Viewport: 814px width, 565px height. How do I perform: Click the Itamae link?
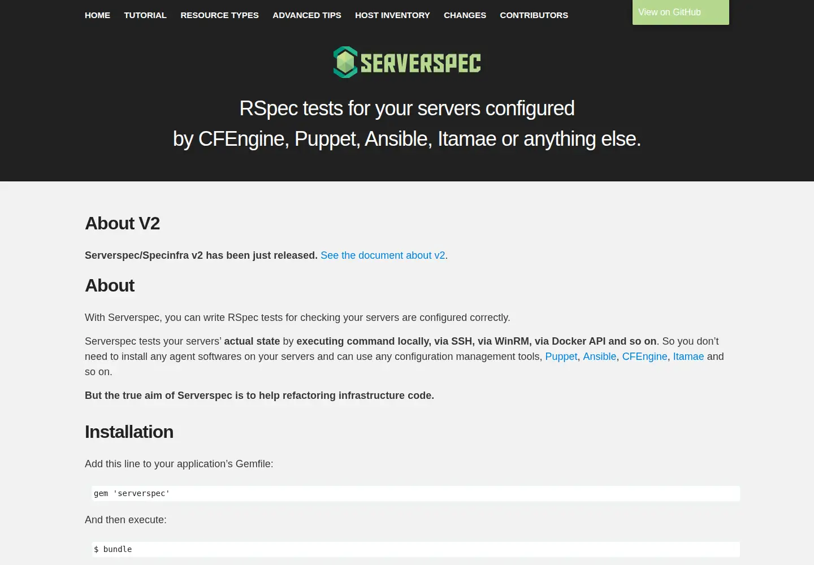(688, 357)
